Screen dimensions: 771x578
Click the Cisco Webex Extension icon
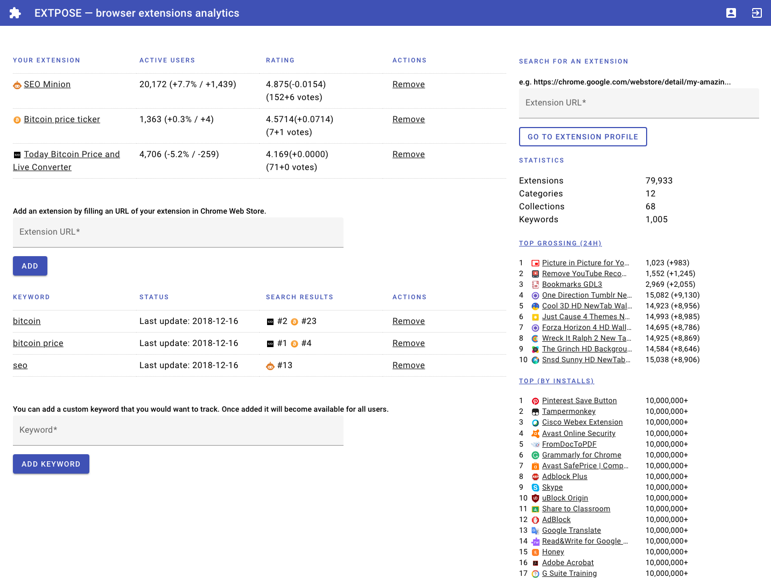[x=535, y=422]
